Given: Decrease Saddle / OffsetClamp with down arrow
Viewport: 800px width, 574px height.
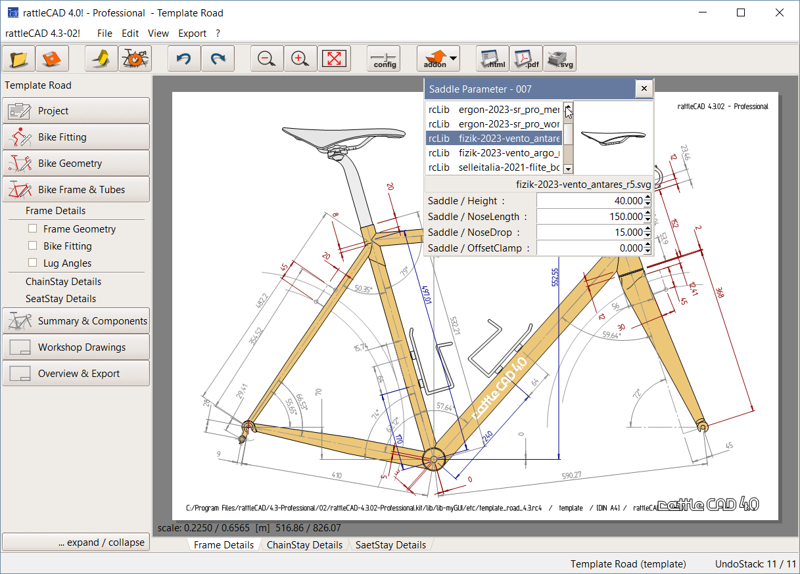Looking at the screenshot, I should (x=648, y=252).
